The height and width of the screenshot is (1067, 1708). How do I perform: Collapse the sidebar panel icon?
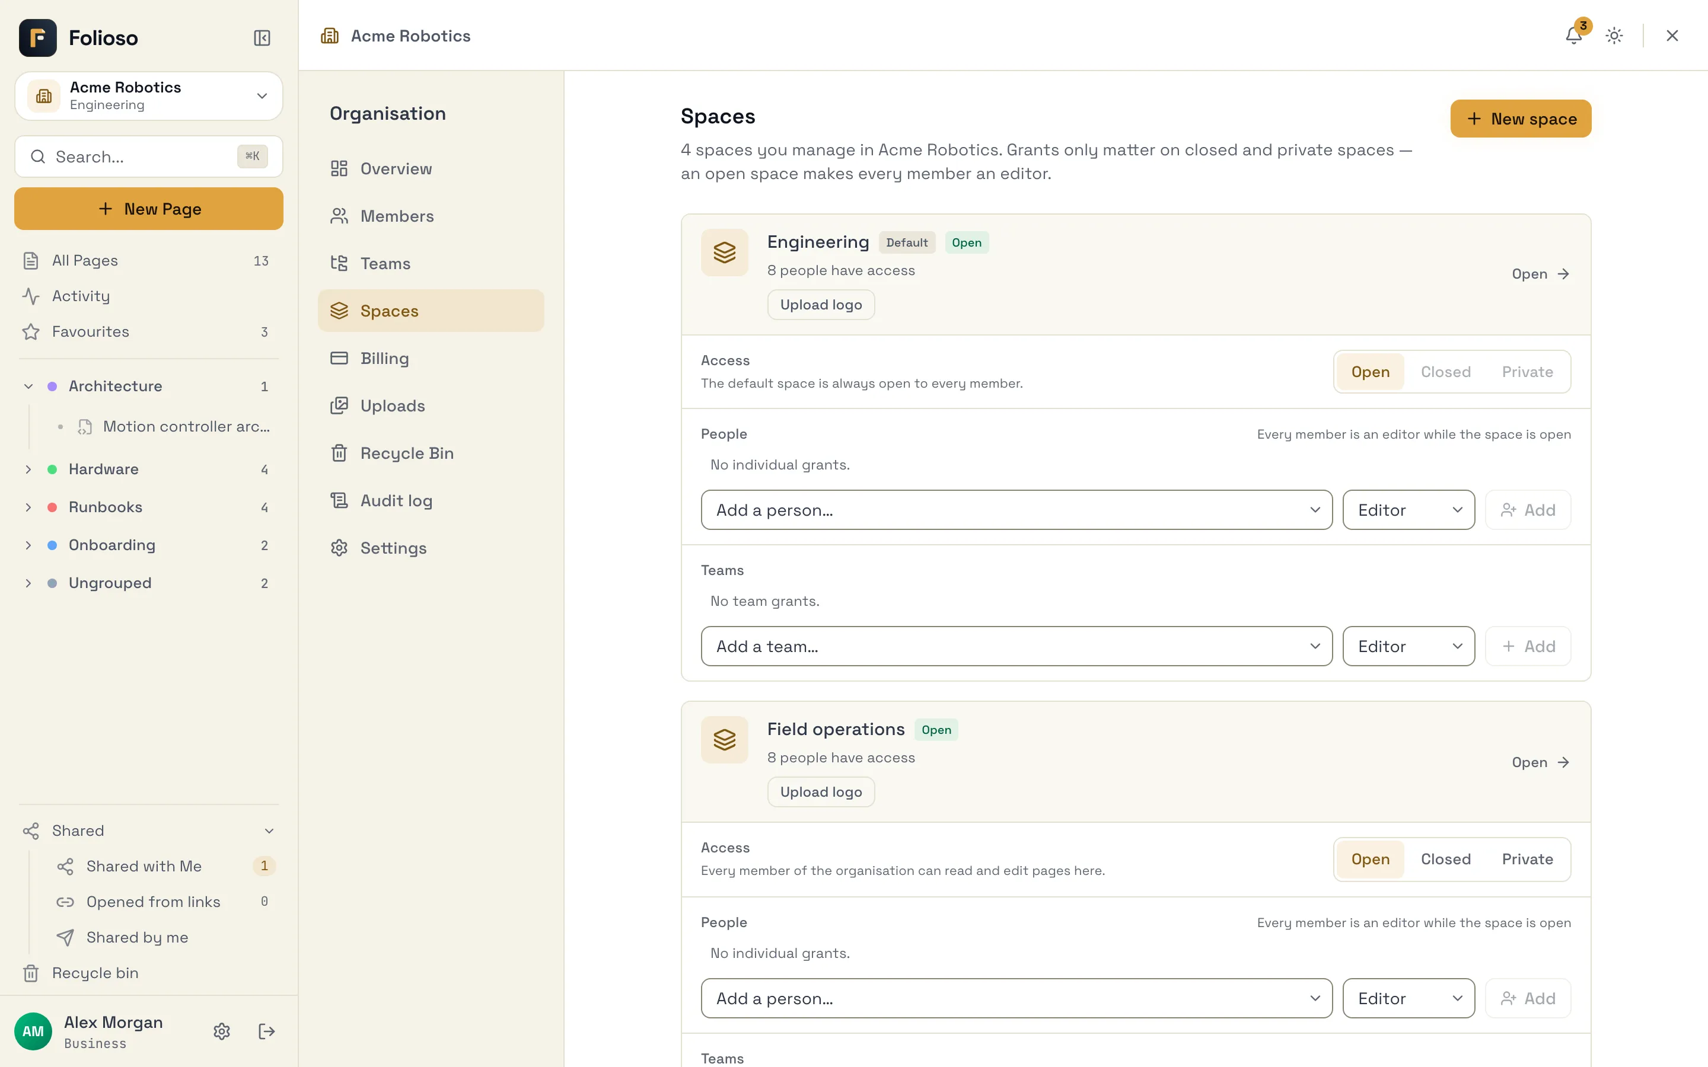262,37
